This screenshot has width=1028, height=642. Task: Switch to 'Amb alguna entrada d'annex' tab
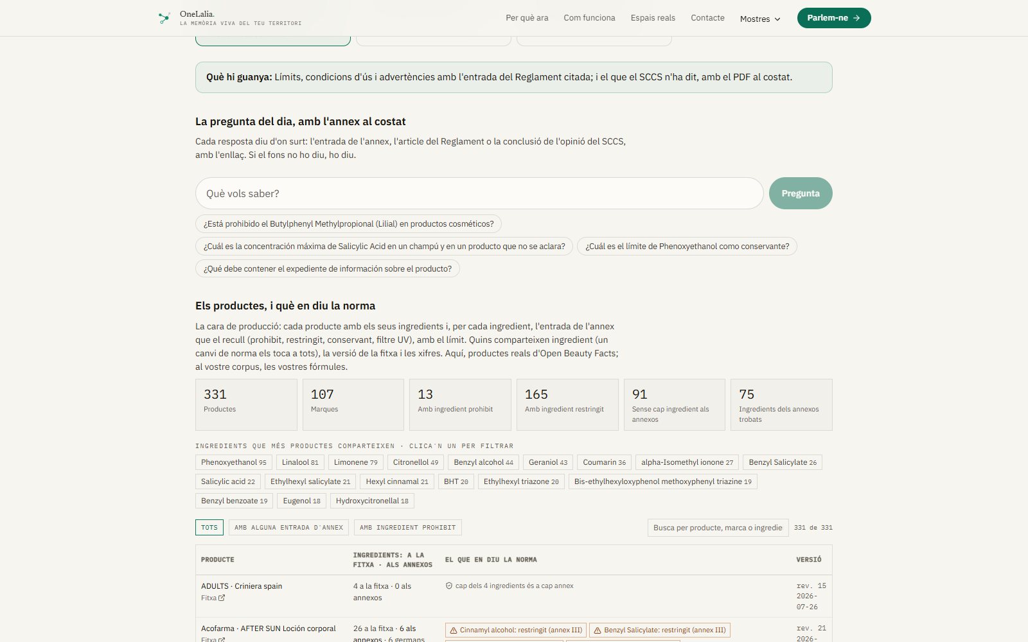[288, 528]
